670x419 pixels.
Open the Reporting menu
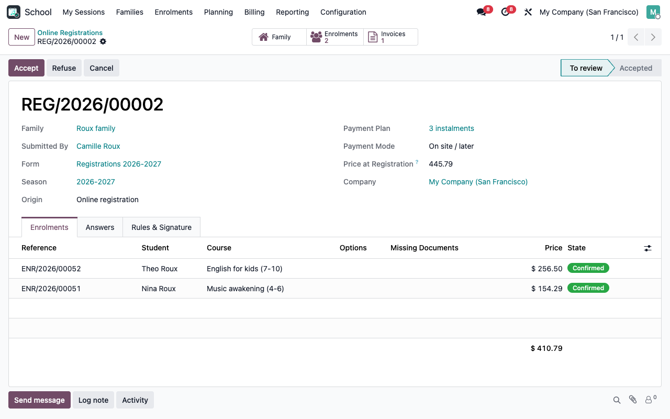pos(293,12)
